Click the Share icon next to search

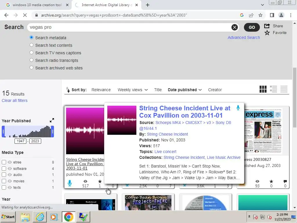point(267,26)
